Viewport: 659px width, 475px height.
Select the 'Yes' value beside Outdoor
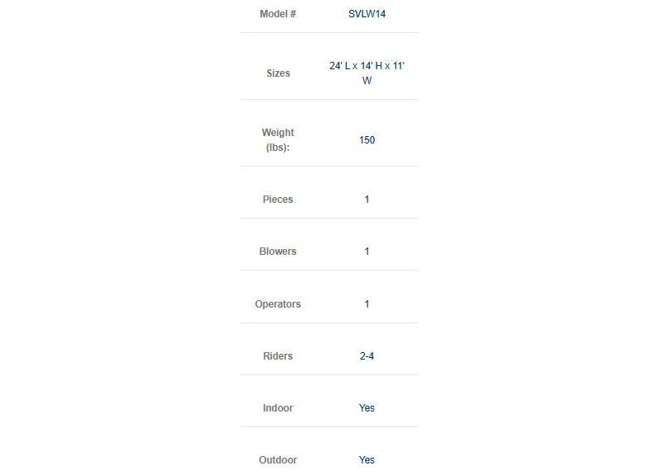367,460
